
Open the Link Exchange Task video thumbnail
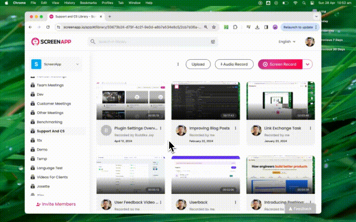[x=280, y=101]
